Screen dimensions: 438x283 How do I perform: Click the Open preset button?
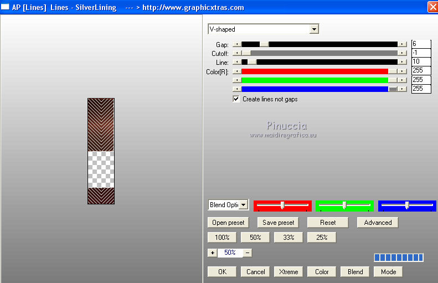(x=228, y=223)
